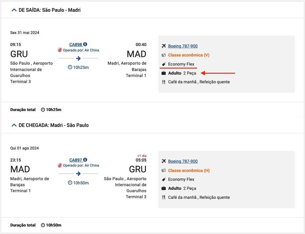Click the Boeing 787-900 link for outbound flight
The width and height of the screenshot is (305, 234).
click(183, 46)
